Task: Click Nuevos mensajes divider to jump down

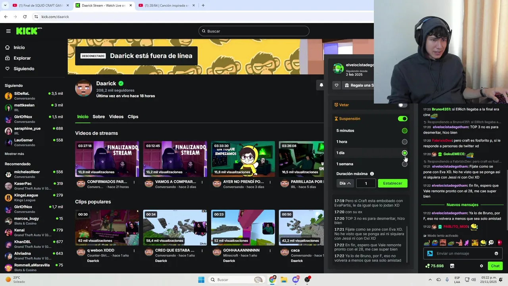Action: point(462,205)
